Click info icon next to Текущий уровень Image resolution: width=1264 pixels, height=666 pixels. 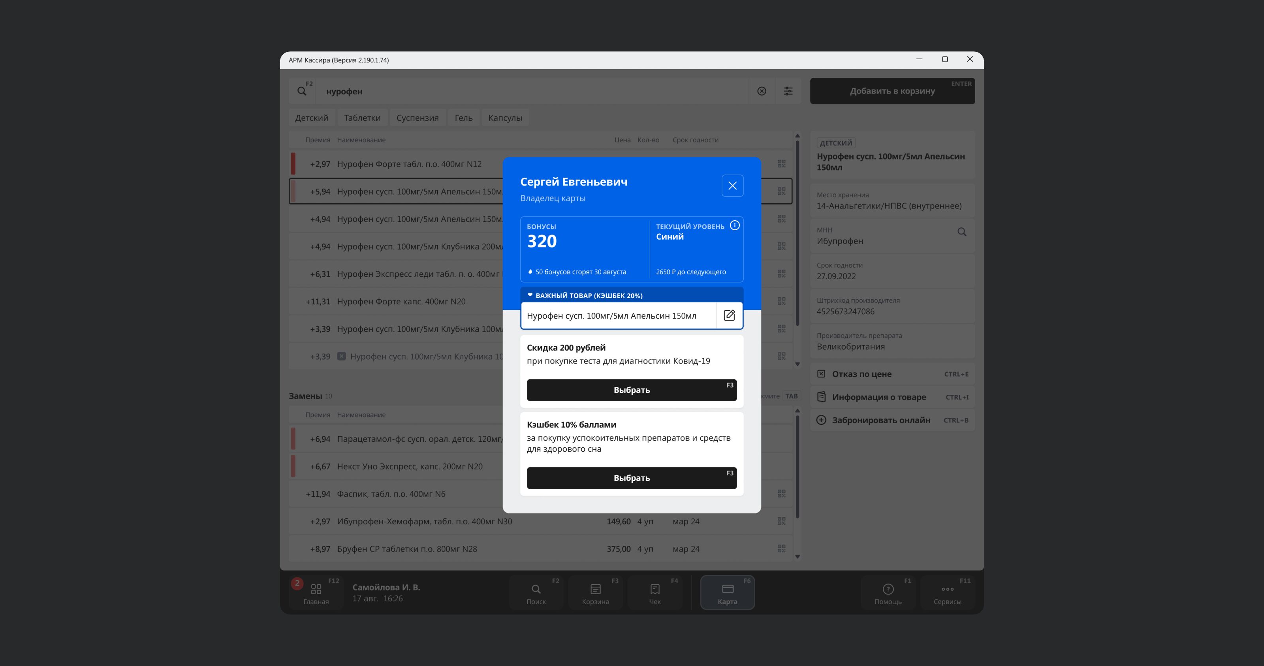click(x=734, y=225)
